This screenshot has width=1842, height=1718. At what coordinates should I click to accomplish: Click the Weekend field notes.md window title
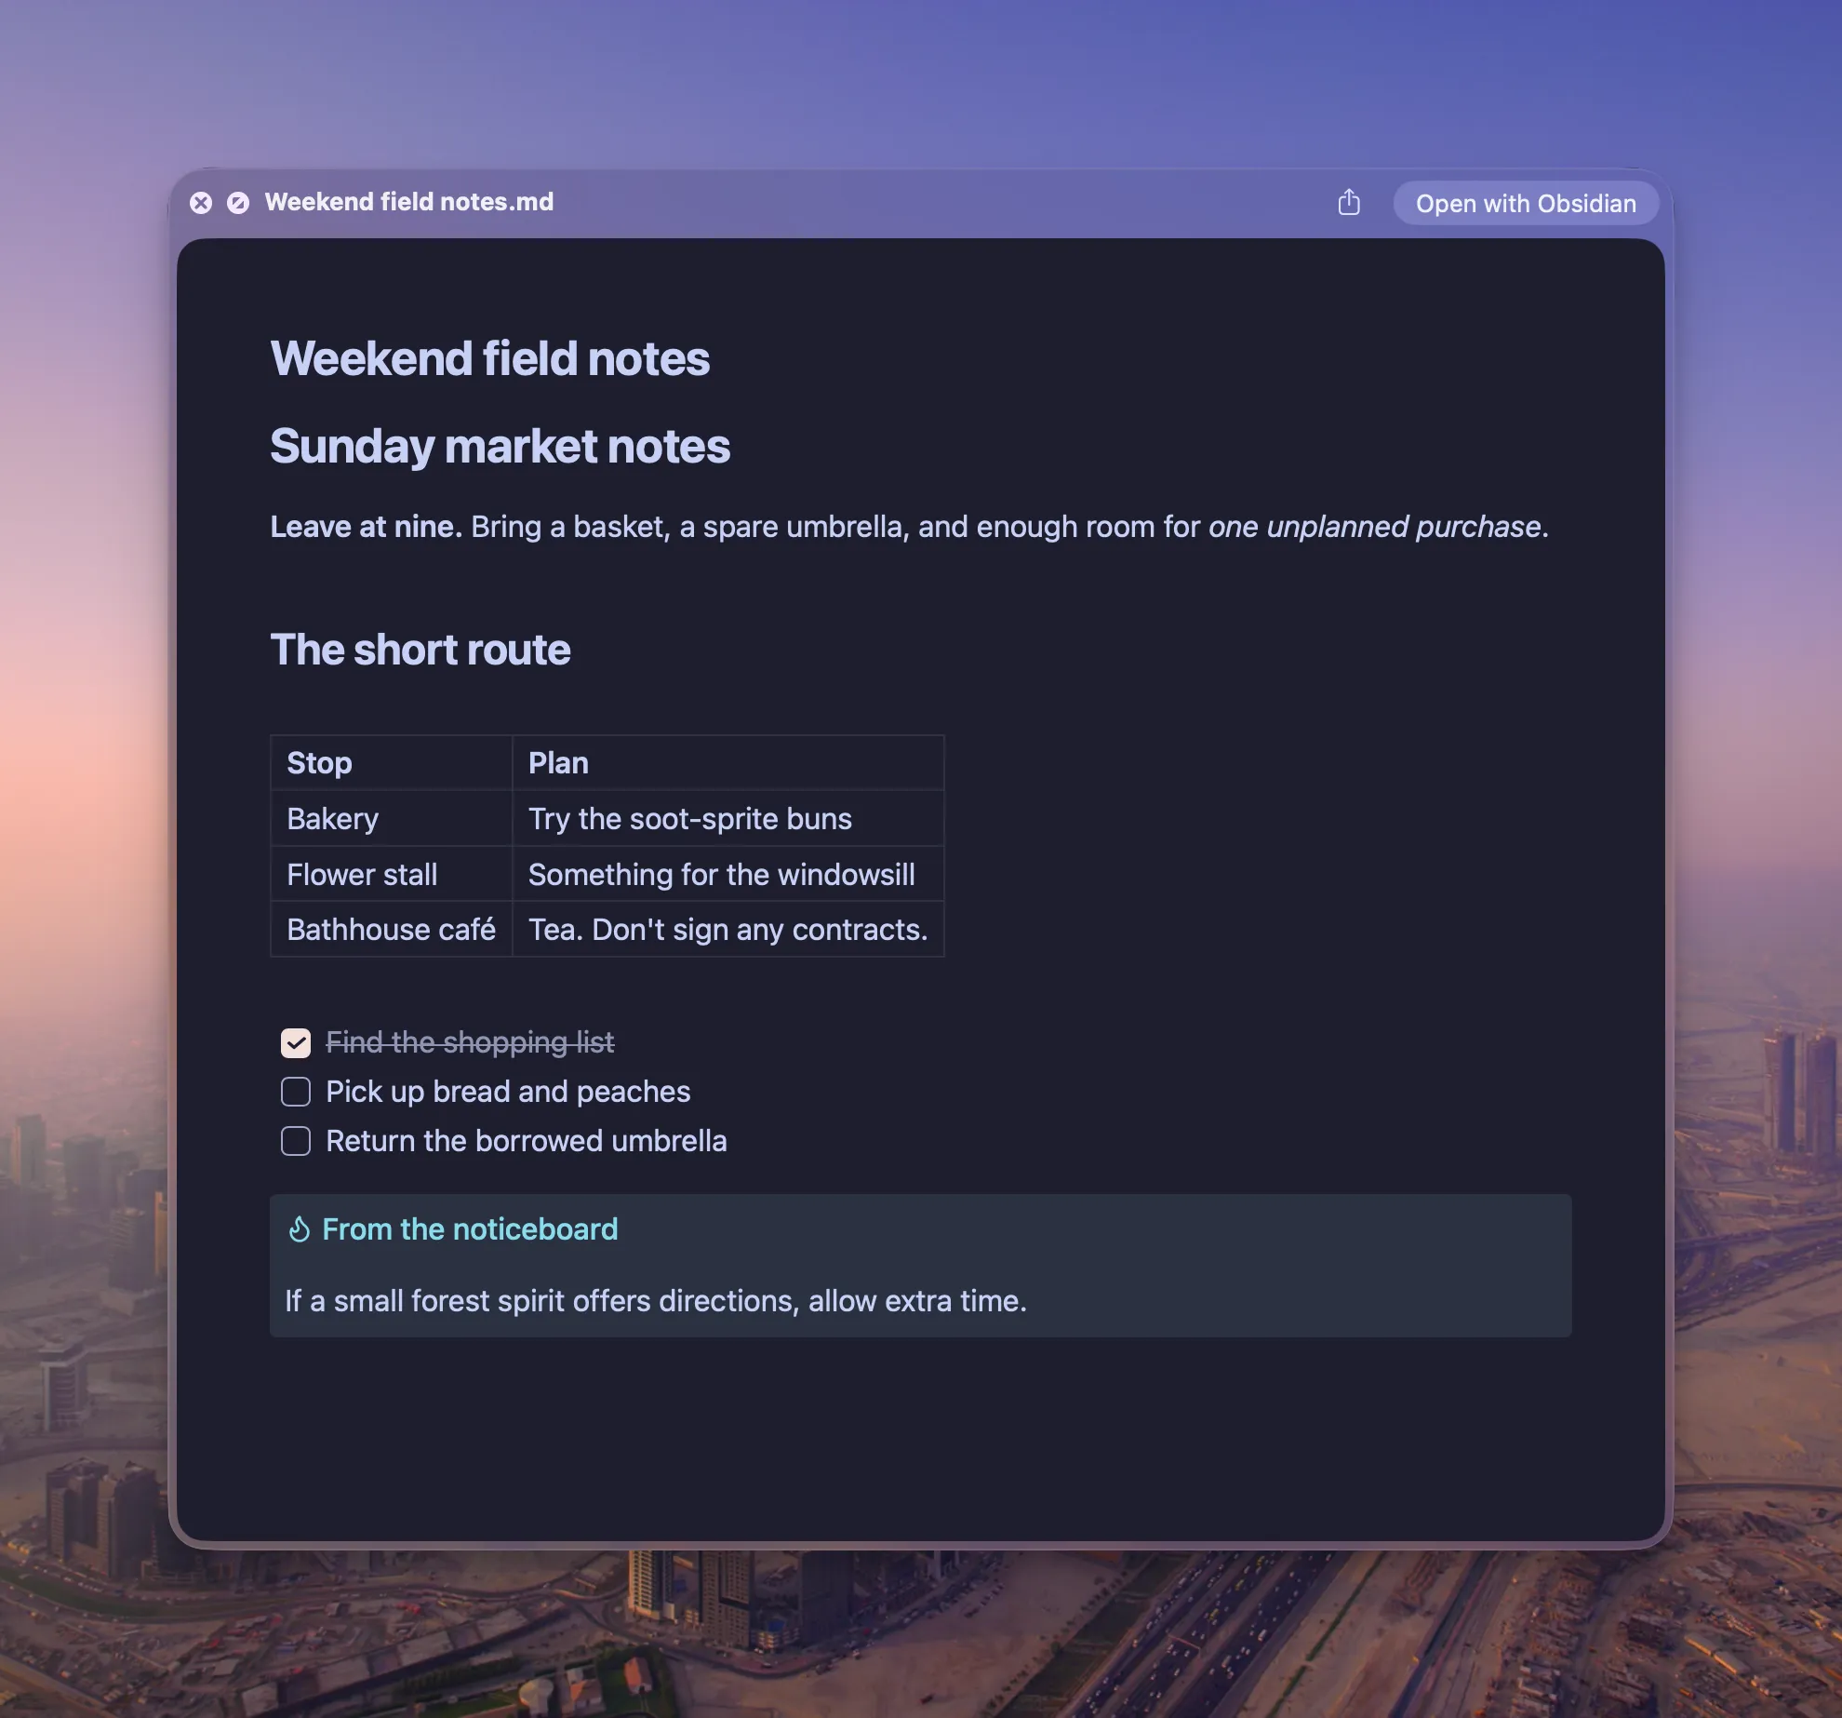pos(409,202)
